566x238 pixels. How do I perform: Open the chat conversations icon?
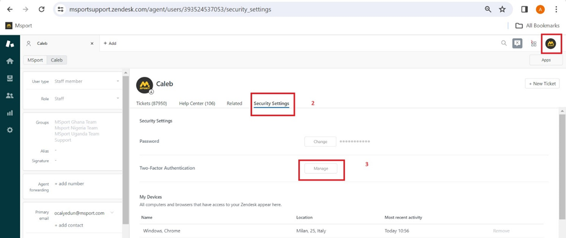(517, 43)
